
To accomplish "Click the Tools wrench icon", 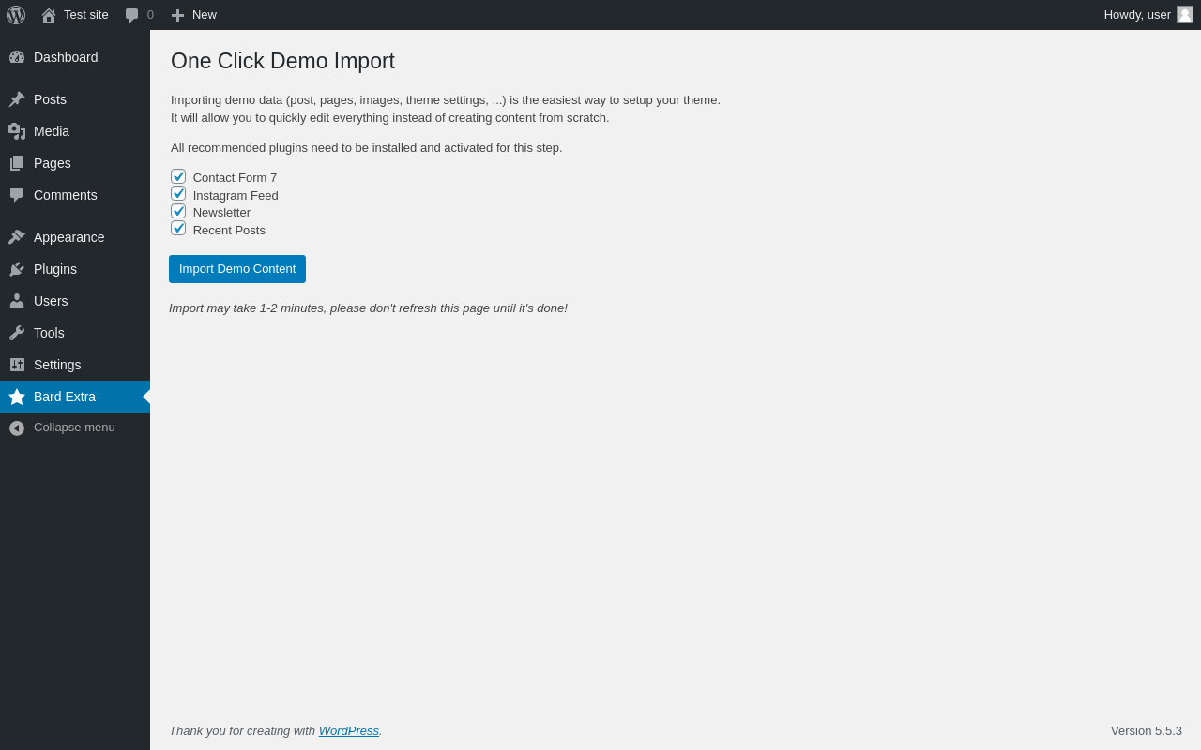I will click(17, 333).
